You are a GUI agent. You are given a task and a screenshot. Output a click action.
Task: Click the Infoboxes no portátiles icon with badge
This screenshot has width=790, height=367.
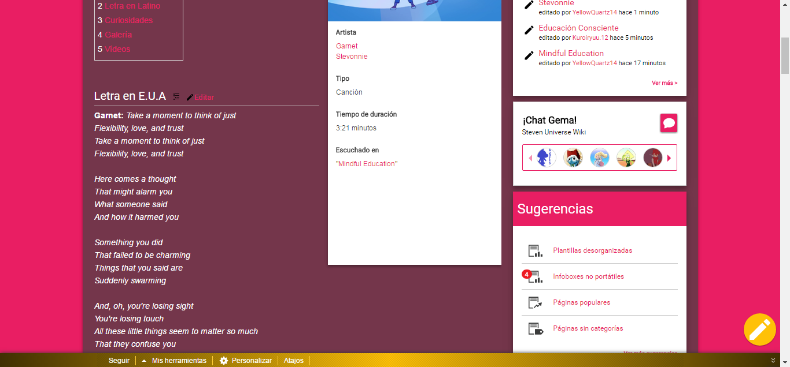(533, 276)
